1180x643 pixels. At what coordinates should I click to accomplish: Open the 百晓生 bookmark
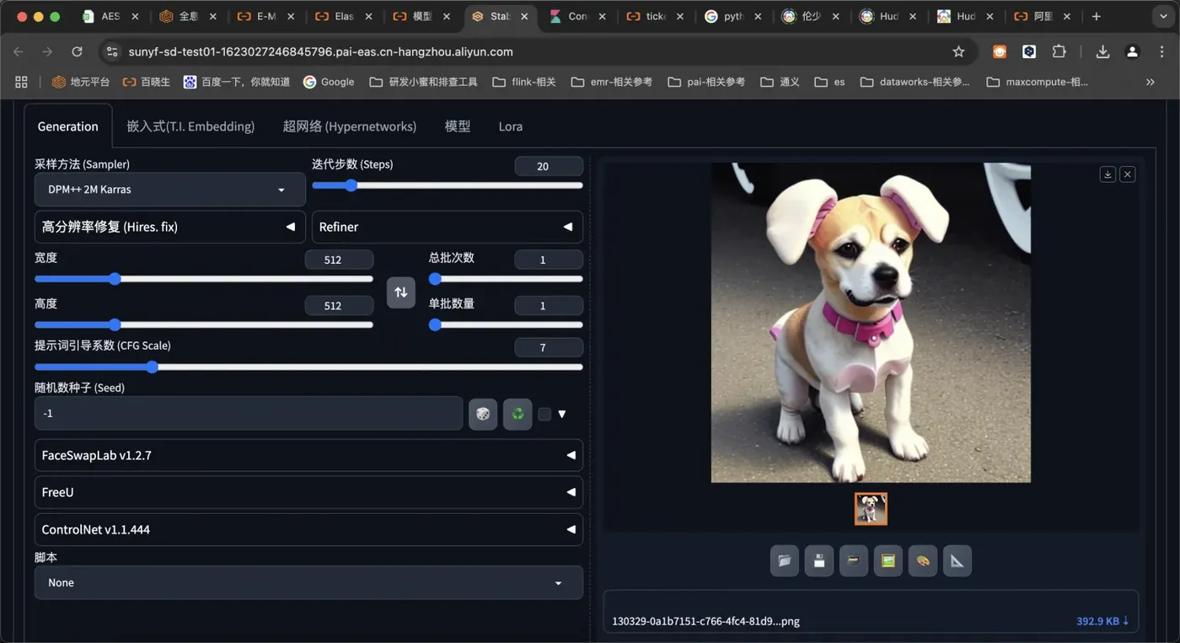(x=147, y=82)
